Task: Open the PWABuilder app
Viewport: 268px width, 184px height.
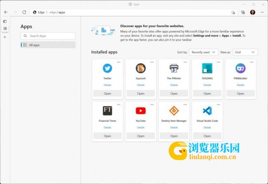Action: 240,94
